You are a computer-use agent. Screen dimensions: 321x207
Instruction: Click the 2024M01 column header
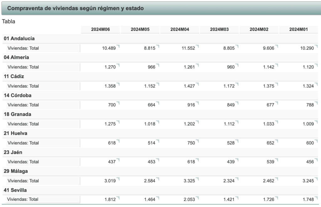(298, 29)
